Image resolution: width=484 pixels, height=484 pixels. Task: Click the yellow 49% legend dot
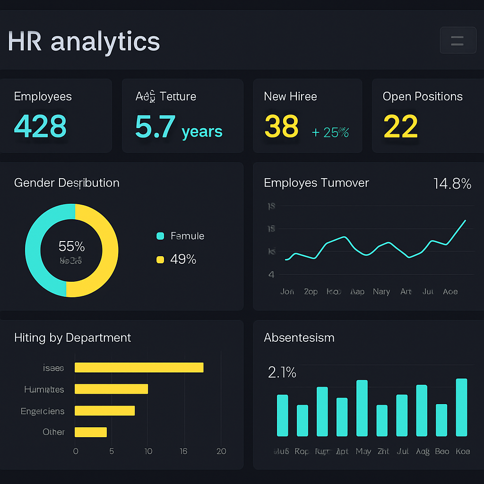tap(160, 259)
